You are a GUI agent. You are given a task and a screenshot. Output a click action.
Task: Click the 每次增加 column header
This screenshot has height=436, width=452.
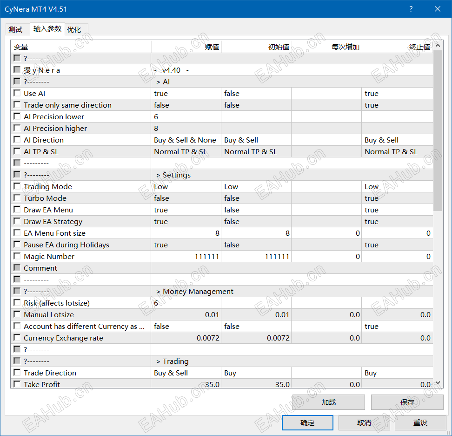coord(326,47)
